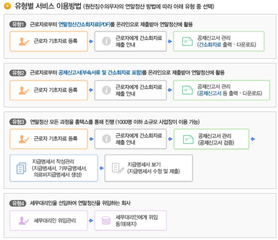Click the info icon in 유형1 간소화자료 제출 안내
The image size is (278, 240).
coord(107,41)
